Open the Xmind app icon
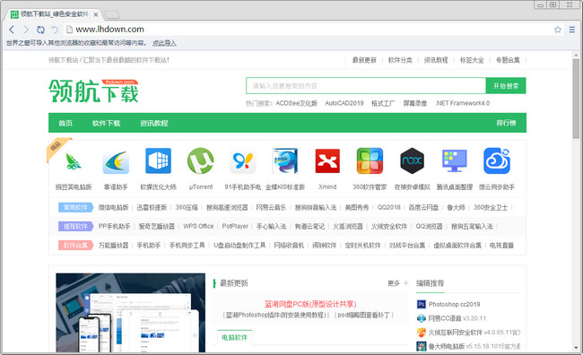The height and width of the screenshot is (355, 583). click(327, 161)
